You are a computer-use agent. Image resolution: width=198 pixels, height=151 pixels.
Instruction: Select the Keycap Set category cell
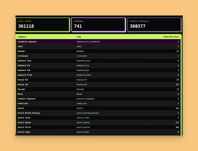tap(23, 84)
